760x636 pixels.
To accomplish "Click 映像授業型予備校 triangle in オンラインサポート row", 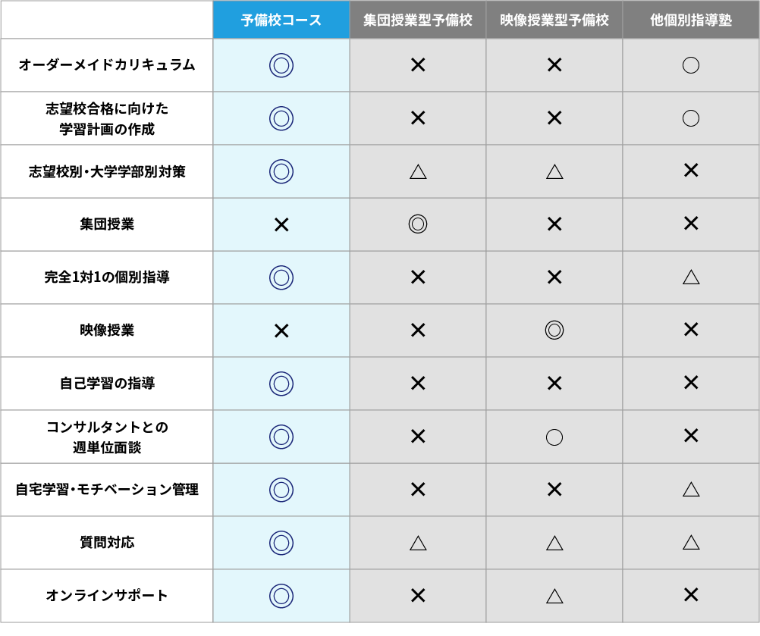I will [554, 595].
